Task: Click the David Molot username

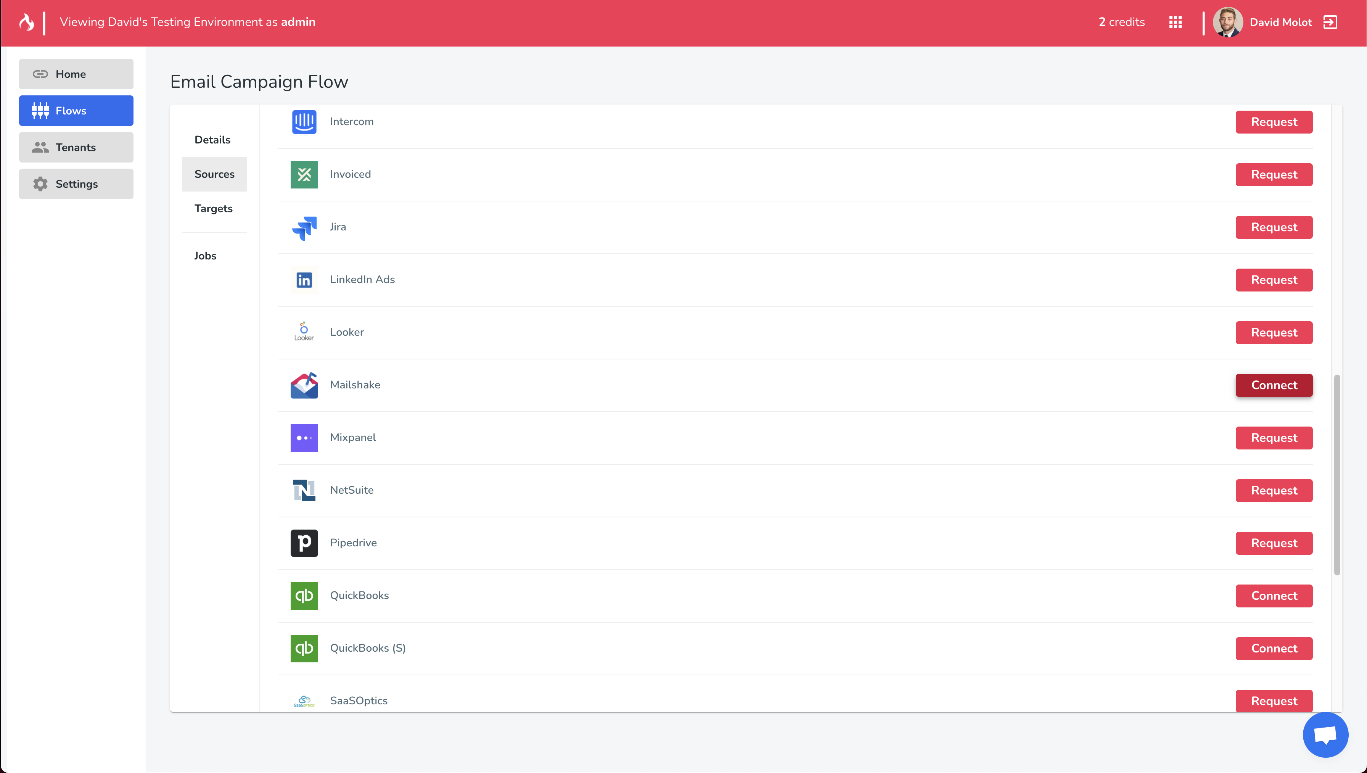Action: coord(1280,22)
